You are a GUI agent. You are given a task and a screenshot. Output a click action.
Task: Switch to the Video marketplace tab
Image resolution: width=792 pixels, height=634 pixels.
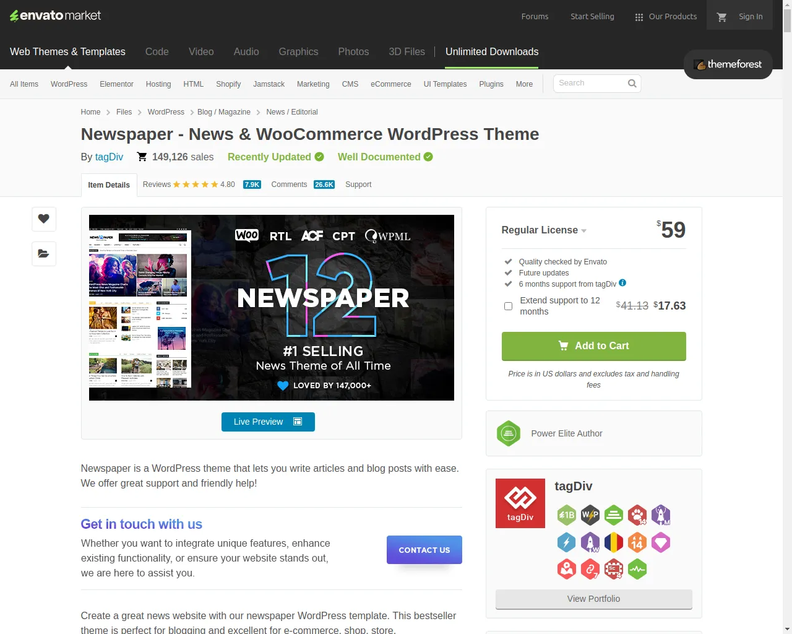[201, 52]
